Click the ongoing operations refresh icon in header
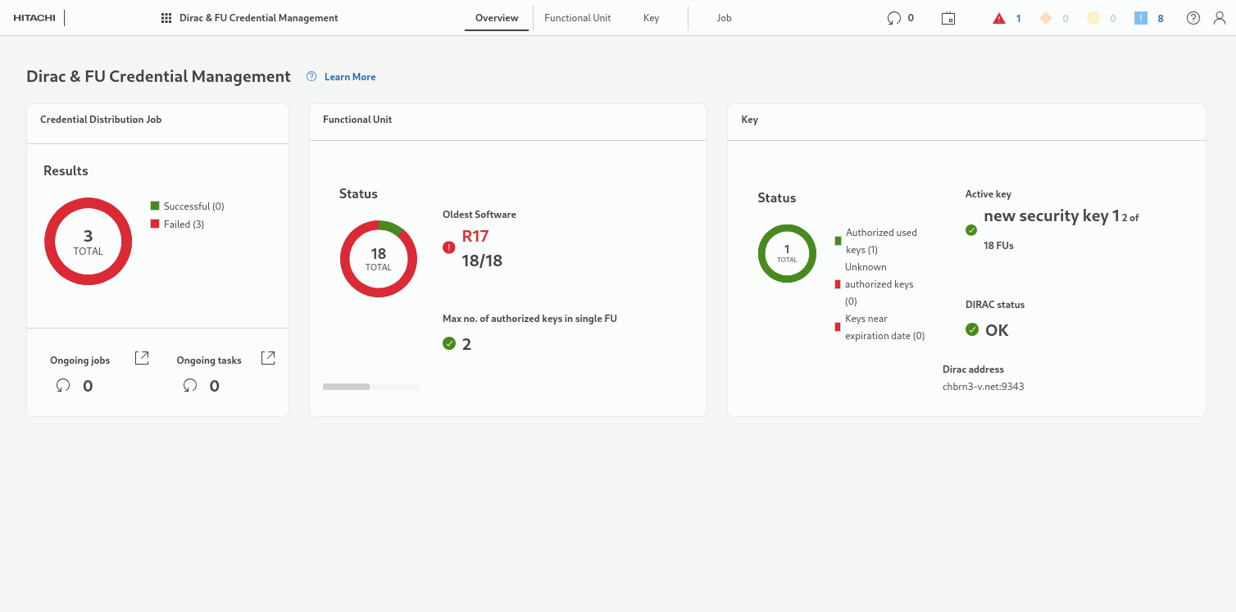The image size is (1236, 612). click(x=894, y=18)
